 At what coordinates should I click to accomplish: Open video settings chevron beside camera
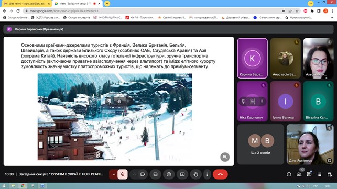(x=134, y=174)
